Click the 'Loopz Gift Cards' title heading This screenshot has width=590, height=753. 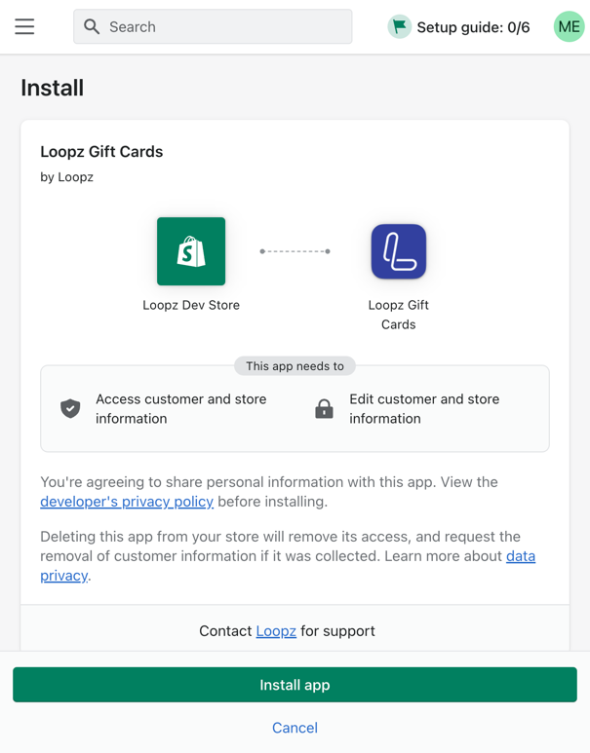pos(101,152)
